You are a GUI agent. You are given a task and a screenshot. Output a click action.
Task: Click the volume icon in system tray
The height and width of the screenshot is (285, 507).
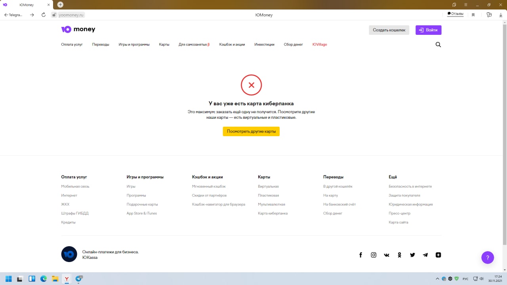click(x=481, y=279)
